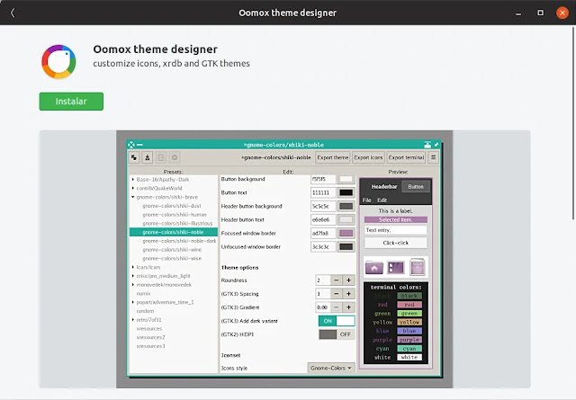Click Export theme in Oomox toolbar
Screen dimensions: 576x400
pos(333,157)
